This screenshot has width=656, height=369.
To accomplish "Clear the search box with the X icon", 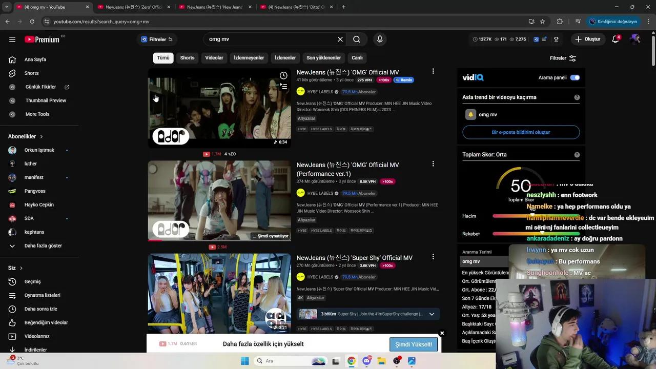I will (x=340, y=39).
